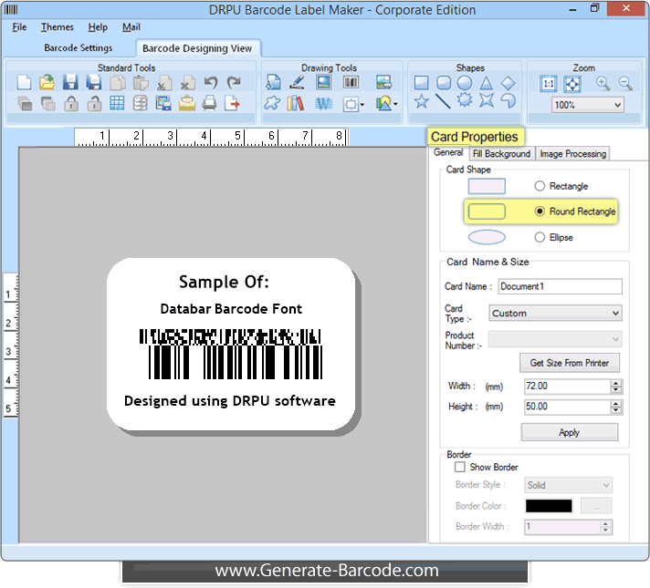
Task: Click the Undo arrow icon
Action: click(x=211, y=83)
